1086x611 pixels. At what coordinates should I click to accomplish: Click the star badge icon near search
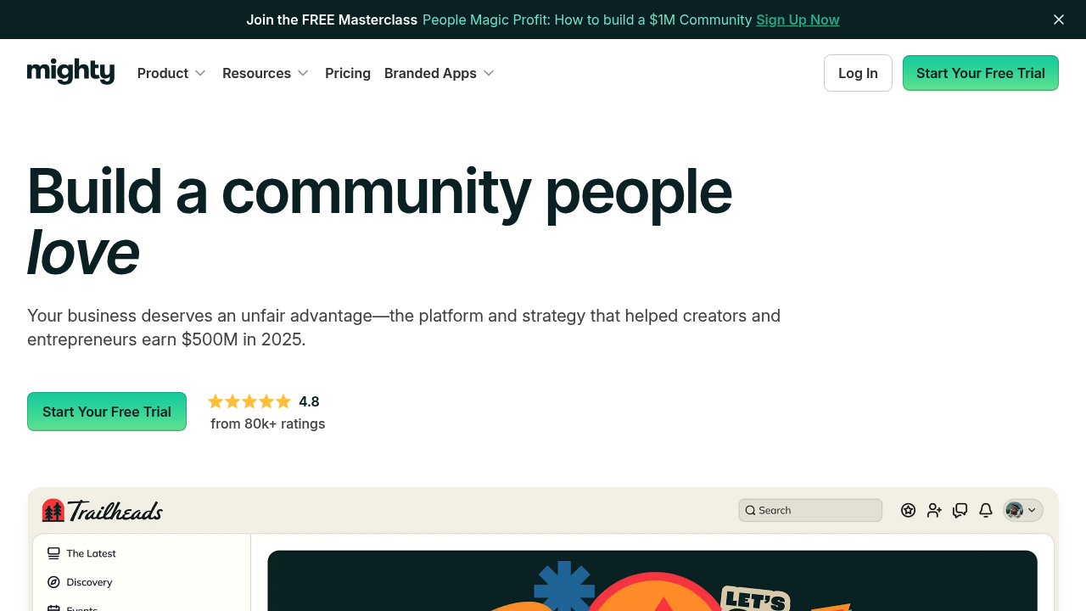[x=909, y=510]
